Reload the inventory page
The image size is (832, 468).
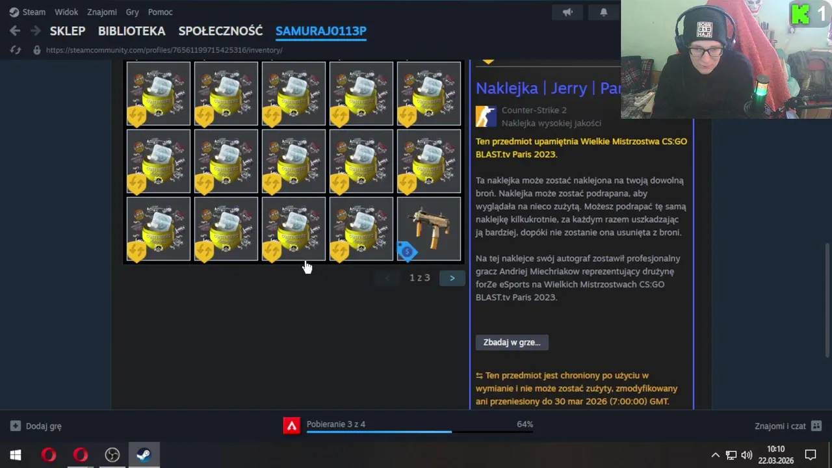pyautogui.click(x=16, y=50)
